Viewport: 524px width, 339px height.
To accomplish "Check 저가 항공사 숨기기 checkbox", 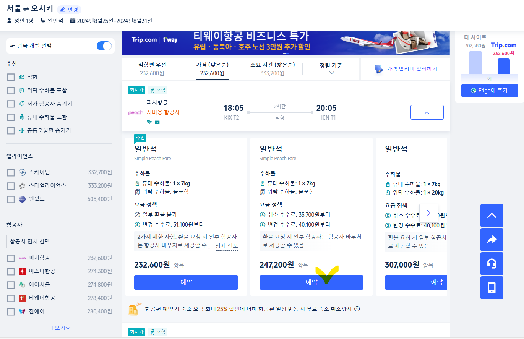I will point(11,104).
